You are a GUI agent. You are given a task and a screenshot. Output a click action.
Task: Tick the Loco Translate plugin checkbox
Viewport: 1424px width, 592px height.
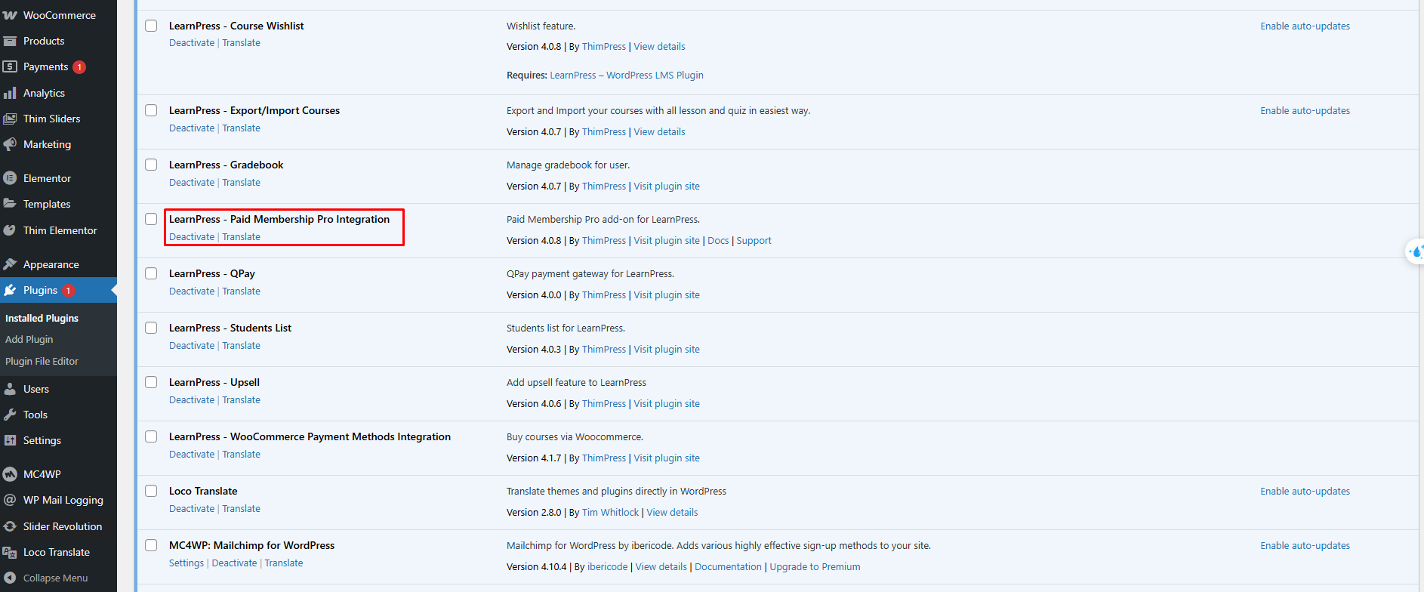(x=151, y=491)
